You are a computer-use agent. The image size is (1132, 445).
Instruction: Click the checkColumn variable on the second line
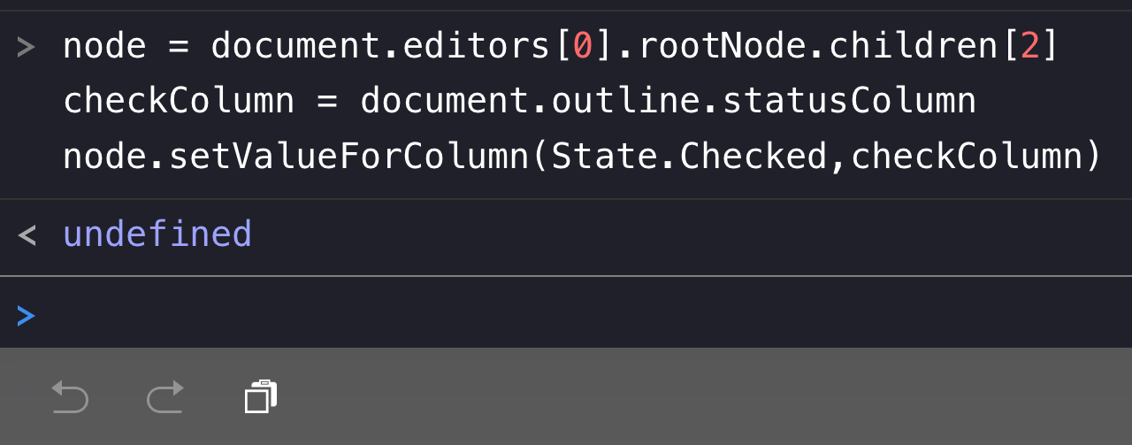pyautogui.click(x=179, y=101)
